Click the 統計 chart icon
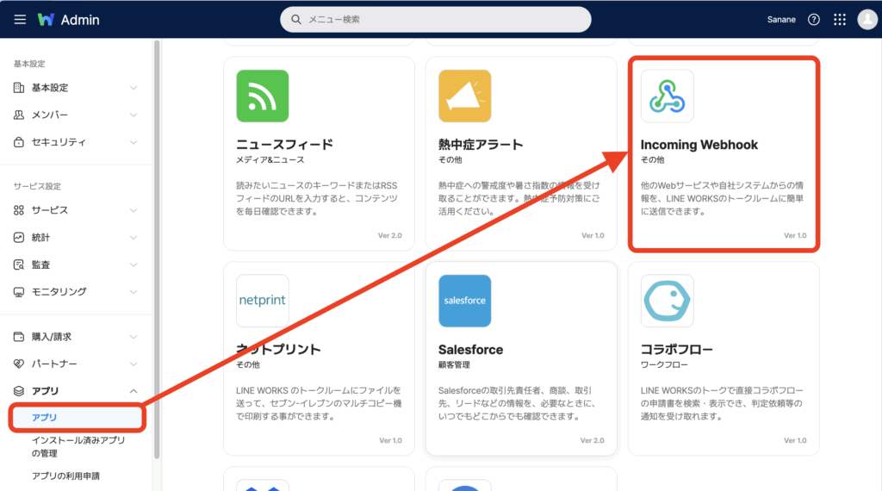This screenshot has height=491, width=882. click(x=19, y=238)
